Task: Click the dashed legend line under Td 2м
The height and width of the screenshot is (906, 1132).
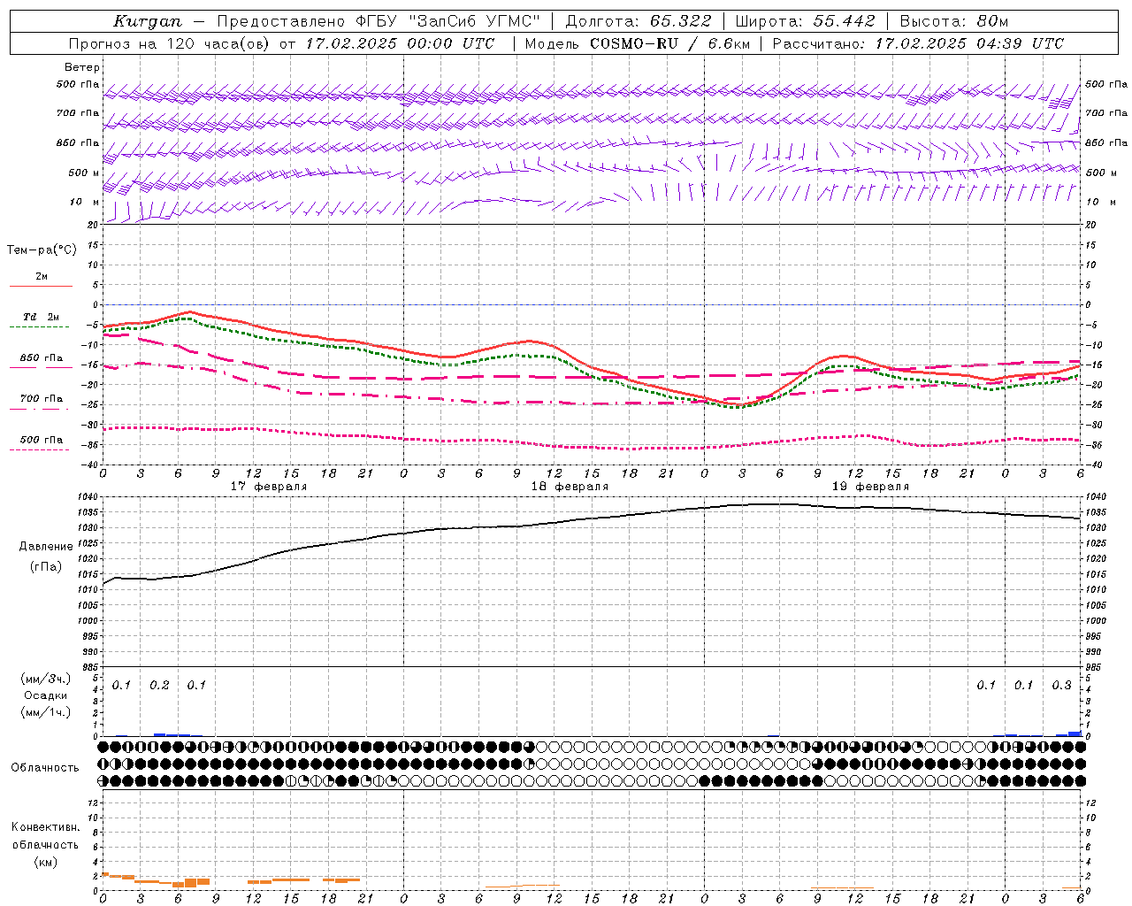Action: [40, 327]
